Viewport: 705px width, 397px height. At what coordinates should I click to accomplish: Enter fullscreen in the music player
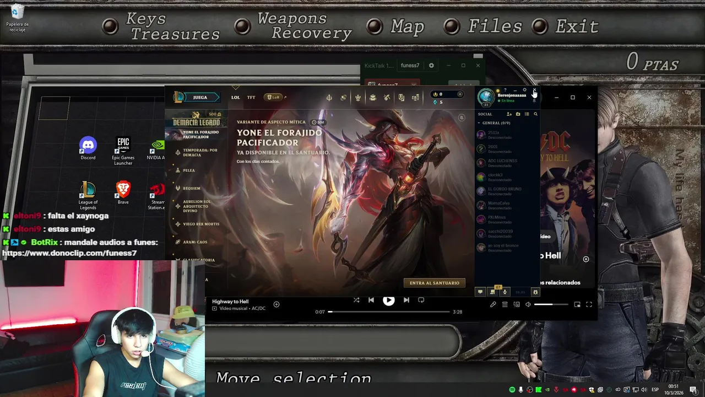click(x=589, y=304)
